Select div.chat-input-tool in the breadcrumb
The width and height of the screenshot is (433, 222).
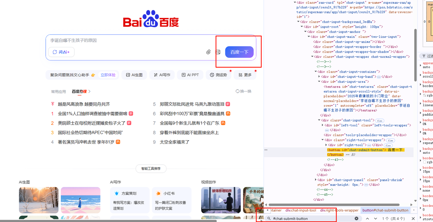(x=300, y=210)
